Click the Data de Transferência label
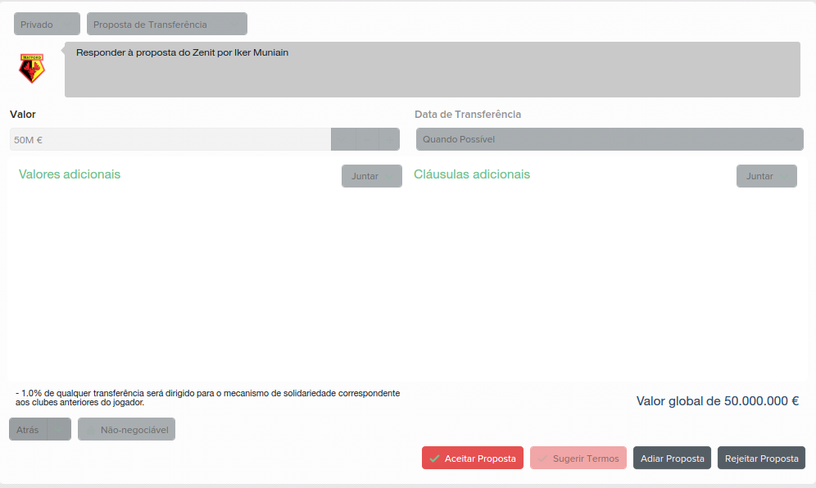 [468, 115]
